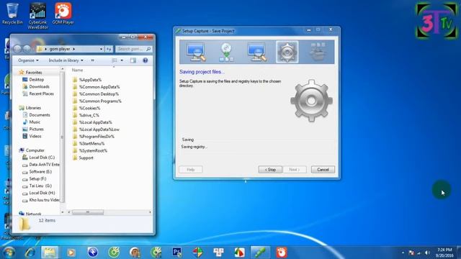The image size is (461, 259).
Task: Open the Windows Start menu
Action: click(8, 253)
